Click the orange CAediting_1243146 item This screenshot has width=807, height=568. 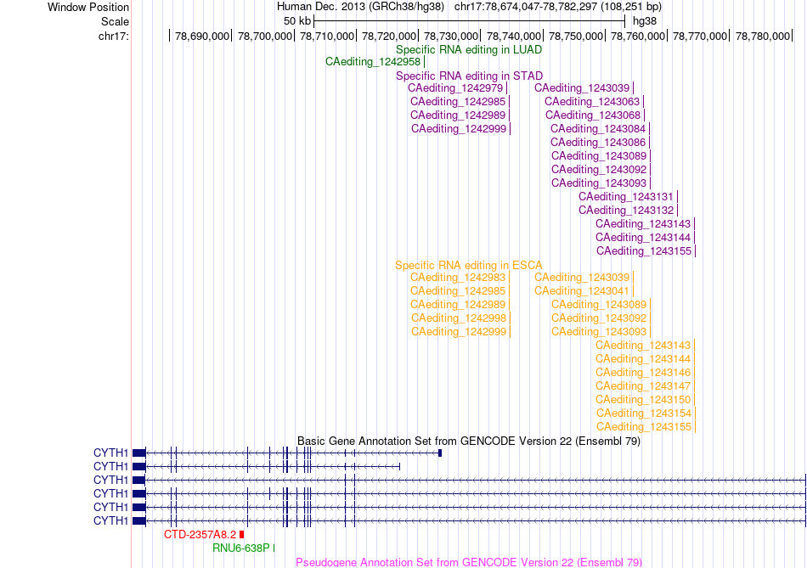pyautogui.click(x=643, y=373)
